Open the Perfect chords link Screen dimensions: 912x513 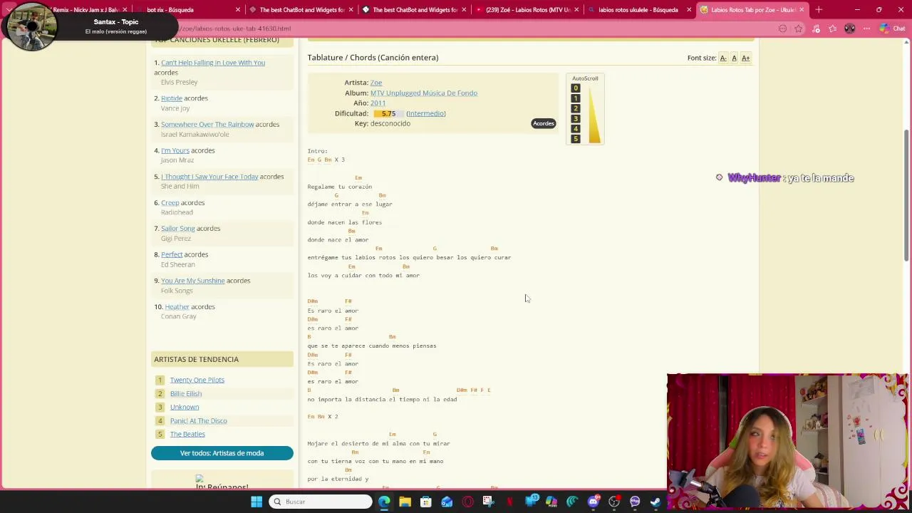tap(172, 254)
